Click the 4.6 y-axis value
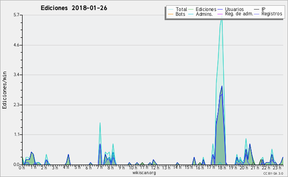The height and width of the screenshot is (177, 288). coord(16,45)
